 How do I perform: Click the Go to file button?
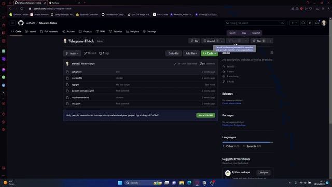pos(173,54)
